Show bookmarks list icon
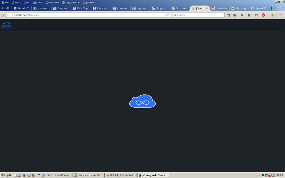This screenshot has height=178, width=285. 235,15
